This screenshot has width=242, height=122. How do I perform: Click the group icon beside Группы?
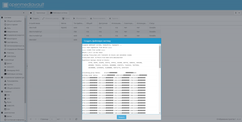(x=5, y=85)
